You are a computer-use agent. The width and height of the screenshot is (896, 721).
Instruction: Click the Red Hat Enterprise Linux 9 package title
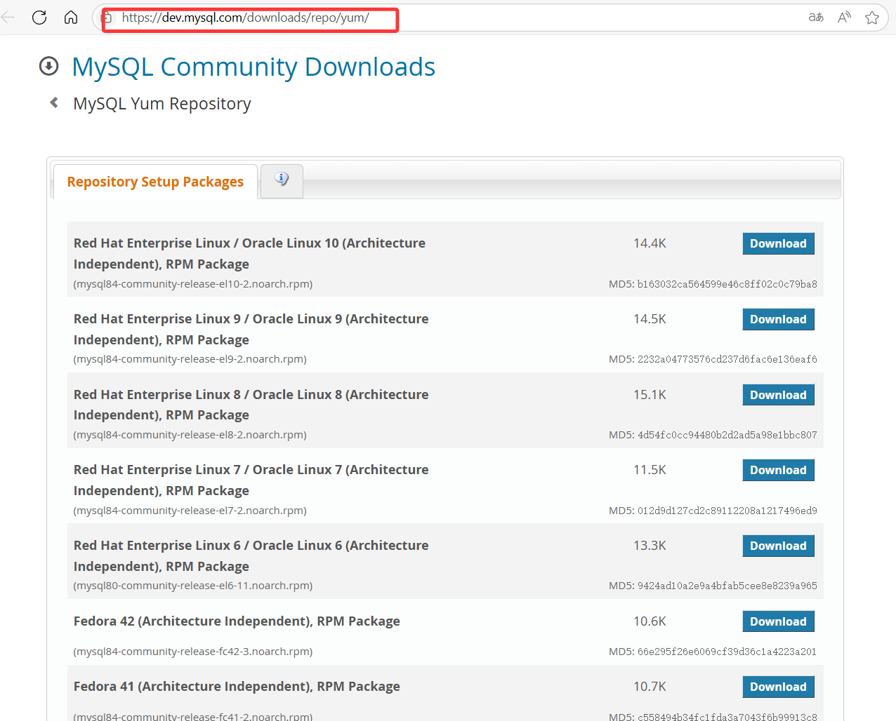tap(251, 330)
